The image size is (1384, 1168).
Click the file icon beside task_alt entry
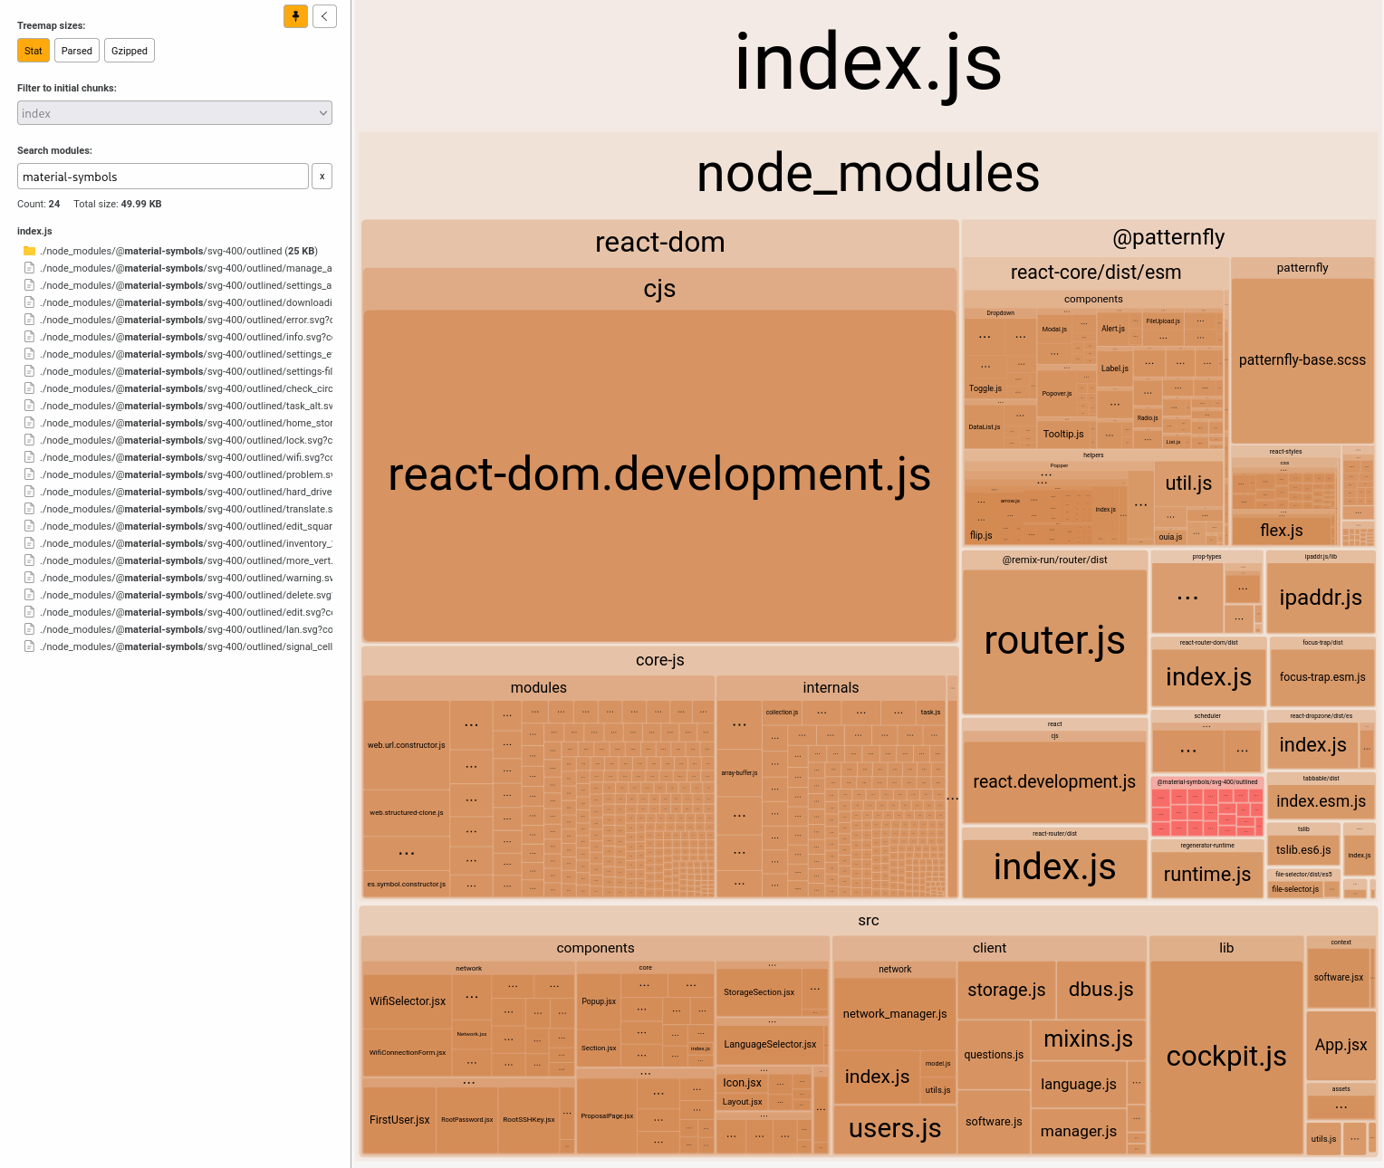point(29,406)
